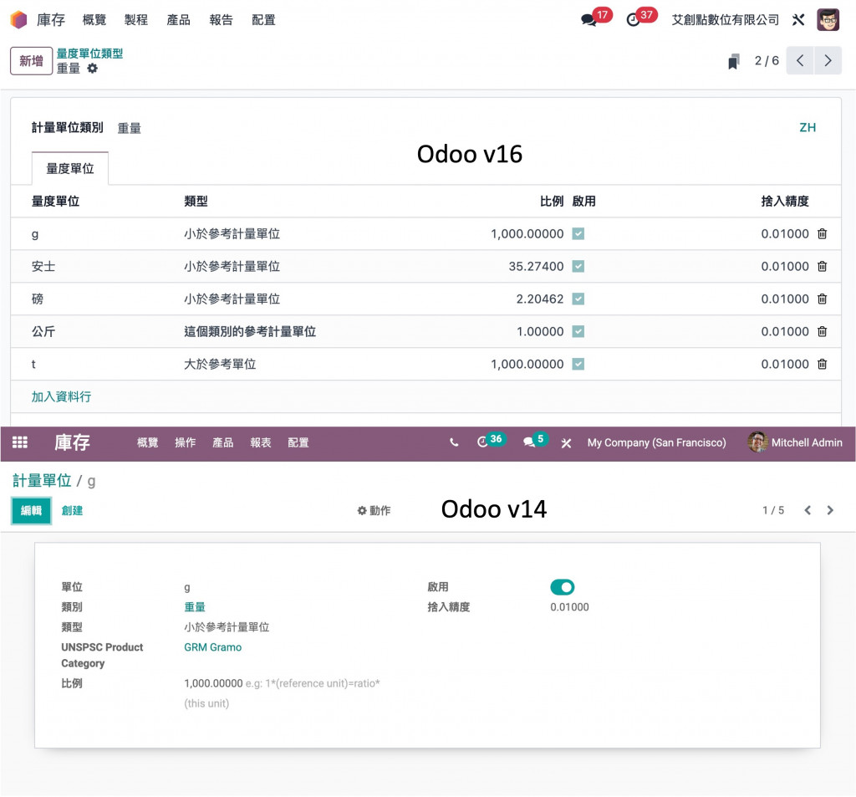Click the 庫存 app title in v14
Viewport: 856px width, 797px height.
[x=72, y=442]
